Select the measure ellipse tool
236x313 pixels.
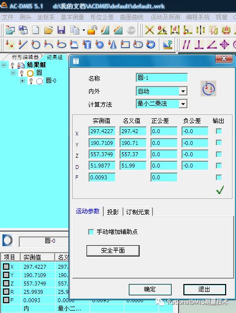coord(61,45)
